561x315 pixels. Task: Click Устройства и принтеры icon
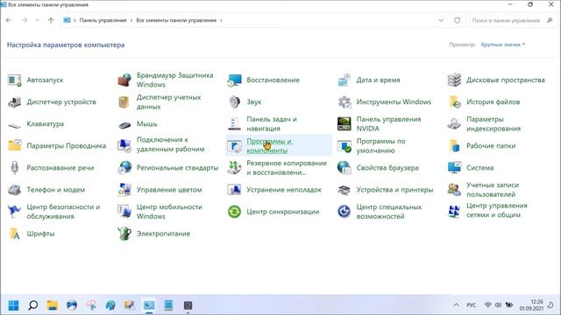(x=344, y=190)
